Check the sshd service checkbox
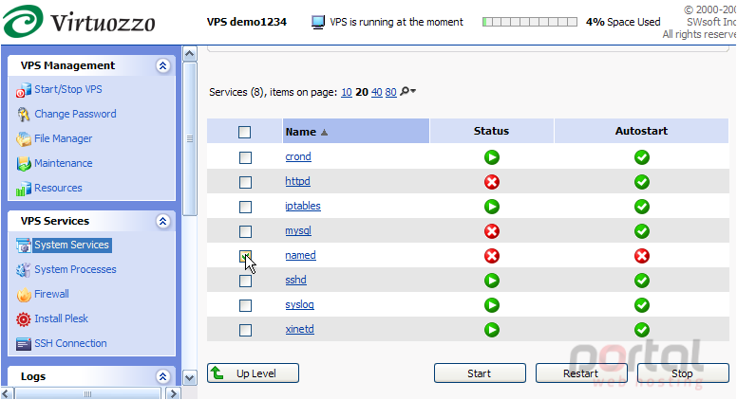Image resolution: width=737 pixels, height=400 pixels. [245, 281]
